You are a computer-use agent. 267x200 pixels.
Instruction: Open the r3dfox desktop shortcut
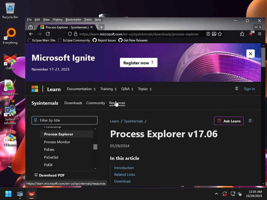click(x=10, y=62)
